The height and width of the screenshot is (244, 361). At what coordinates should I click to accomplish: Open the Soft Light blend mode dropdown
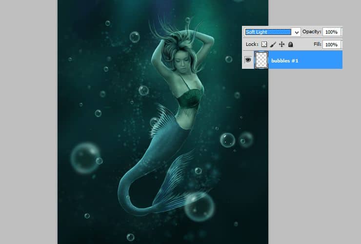[x=268, y=32]
